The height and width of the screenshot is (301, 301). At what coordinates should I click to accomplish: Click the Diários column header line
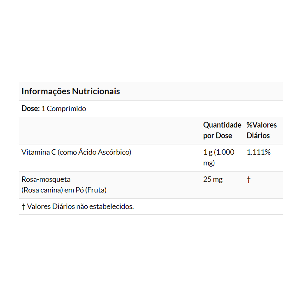(x=258, y=136)
